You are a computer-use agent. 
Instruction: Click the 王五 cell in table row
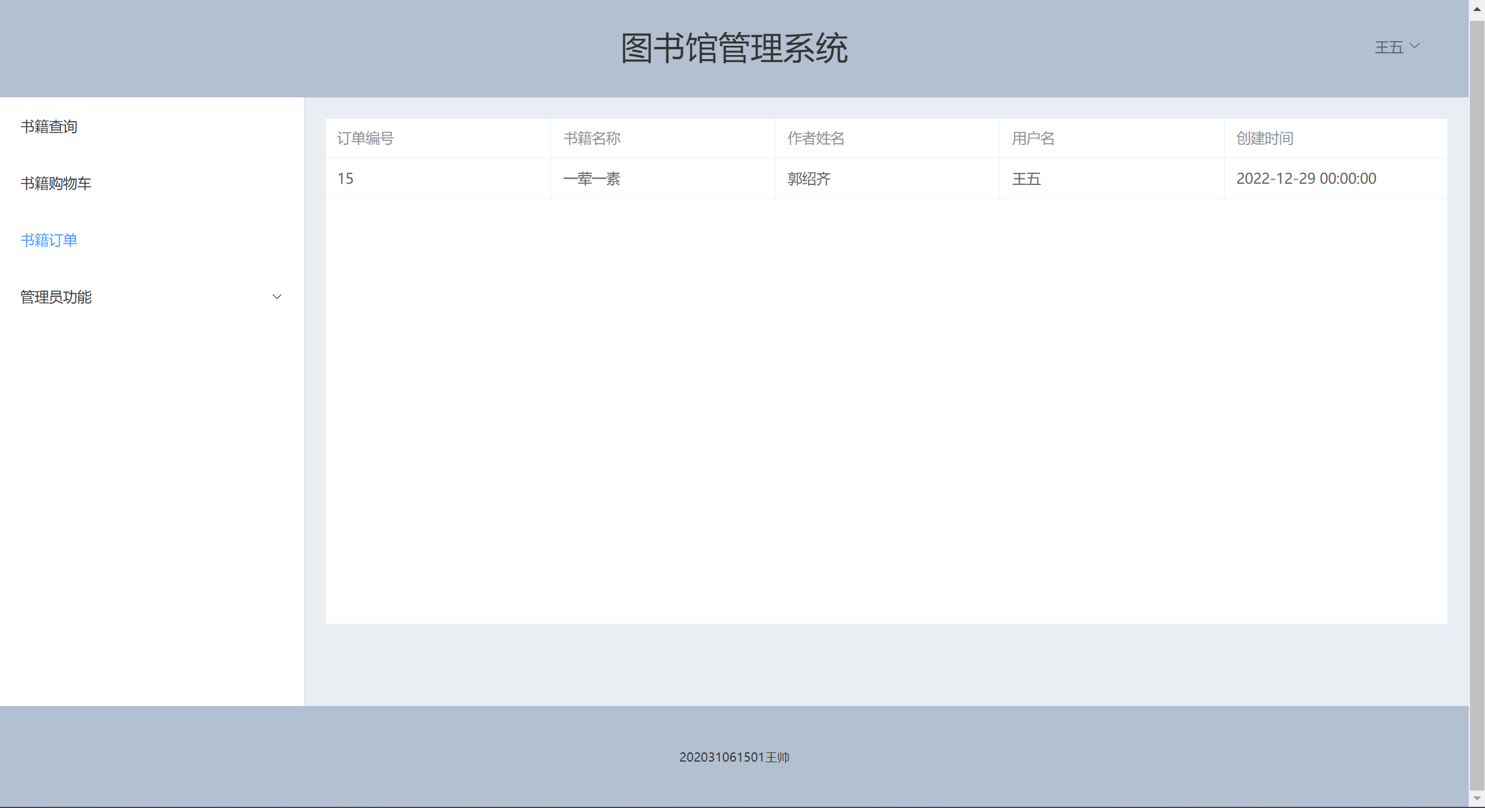click(1026, 179)
